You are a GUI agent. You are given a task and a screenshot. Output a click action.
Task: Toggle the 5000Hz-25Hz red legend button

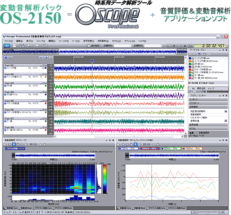(150, 148)
